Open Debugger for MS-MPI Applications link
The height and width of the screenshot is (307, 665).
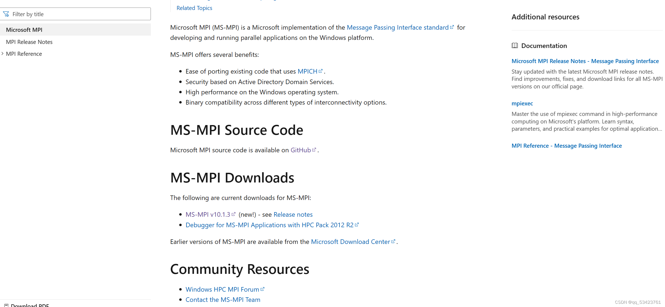click(x=269, y=225)
